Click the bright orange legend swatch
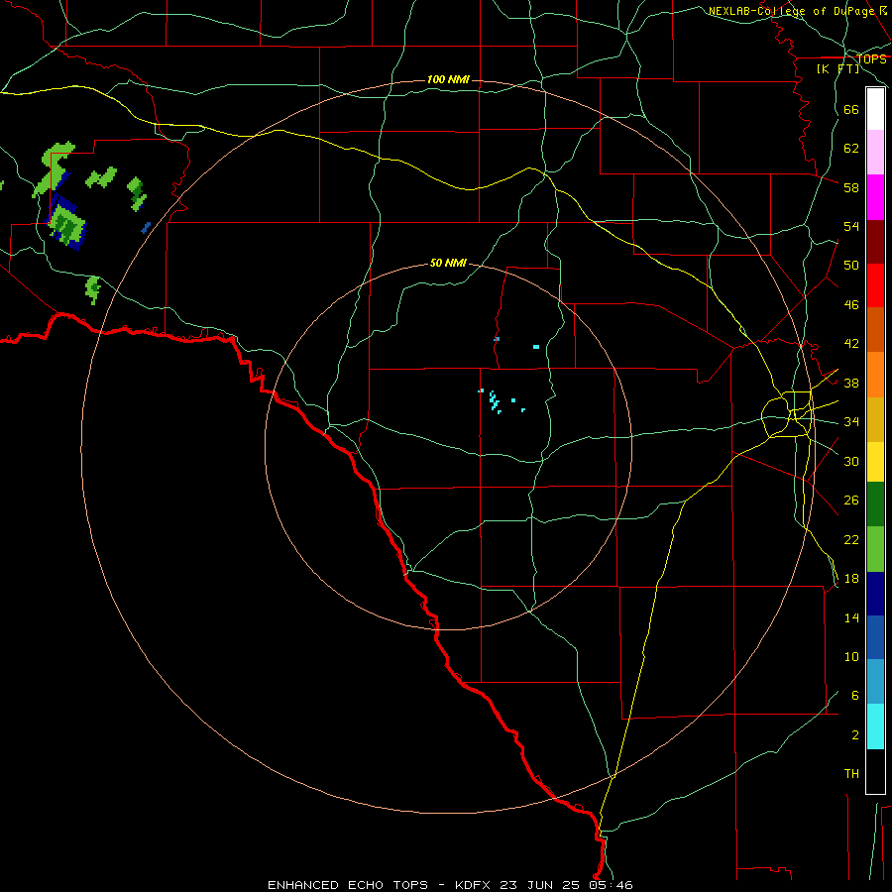The height and width of the screenshot is (892, 892). [x=875, y=375]
